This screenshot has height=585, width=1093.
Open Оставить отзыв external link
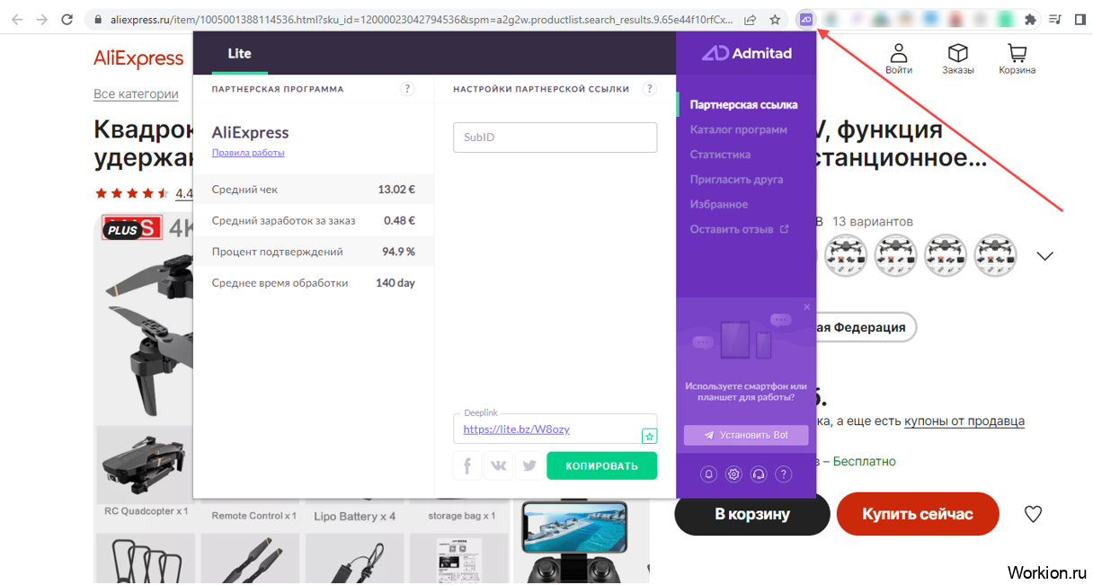(x=739, y=229)
